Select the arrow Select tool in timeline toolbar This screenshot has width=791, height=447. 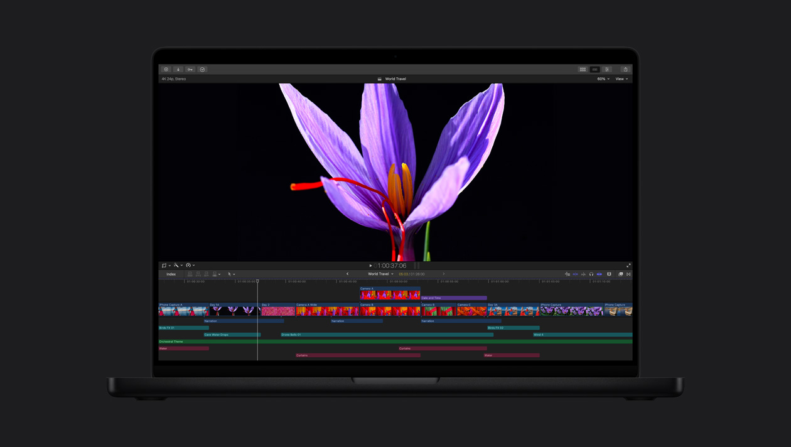click(x=230, y=274)
